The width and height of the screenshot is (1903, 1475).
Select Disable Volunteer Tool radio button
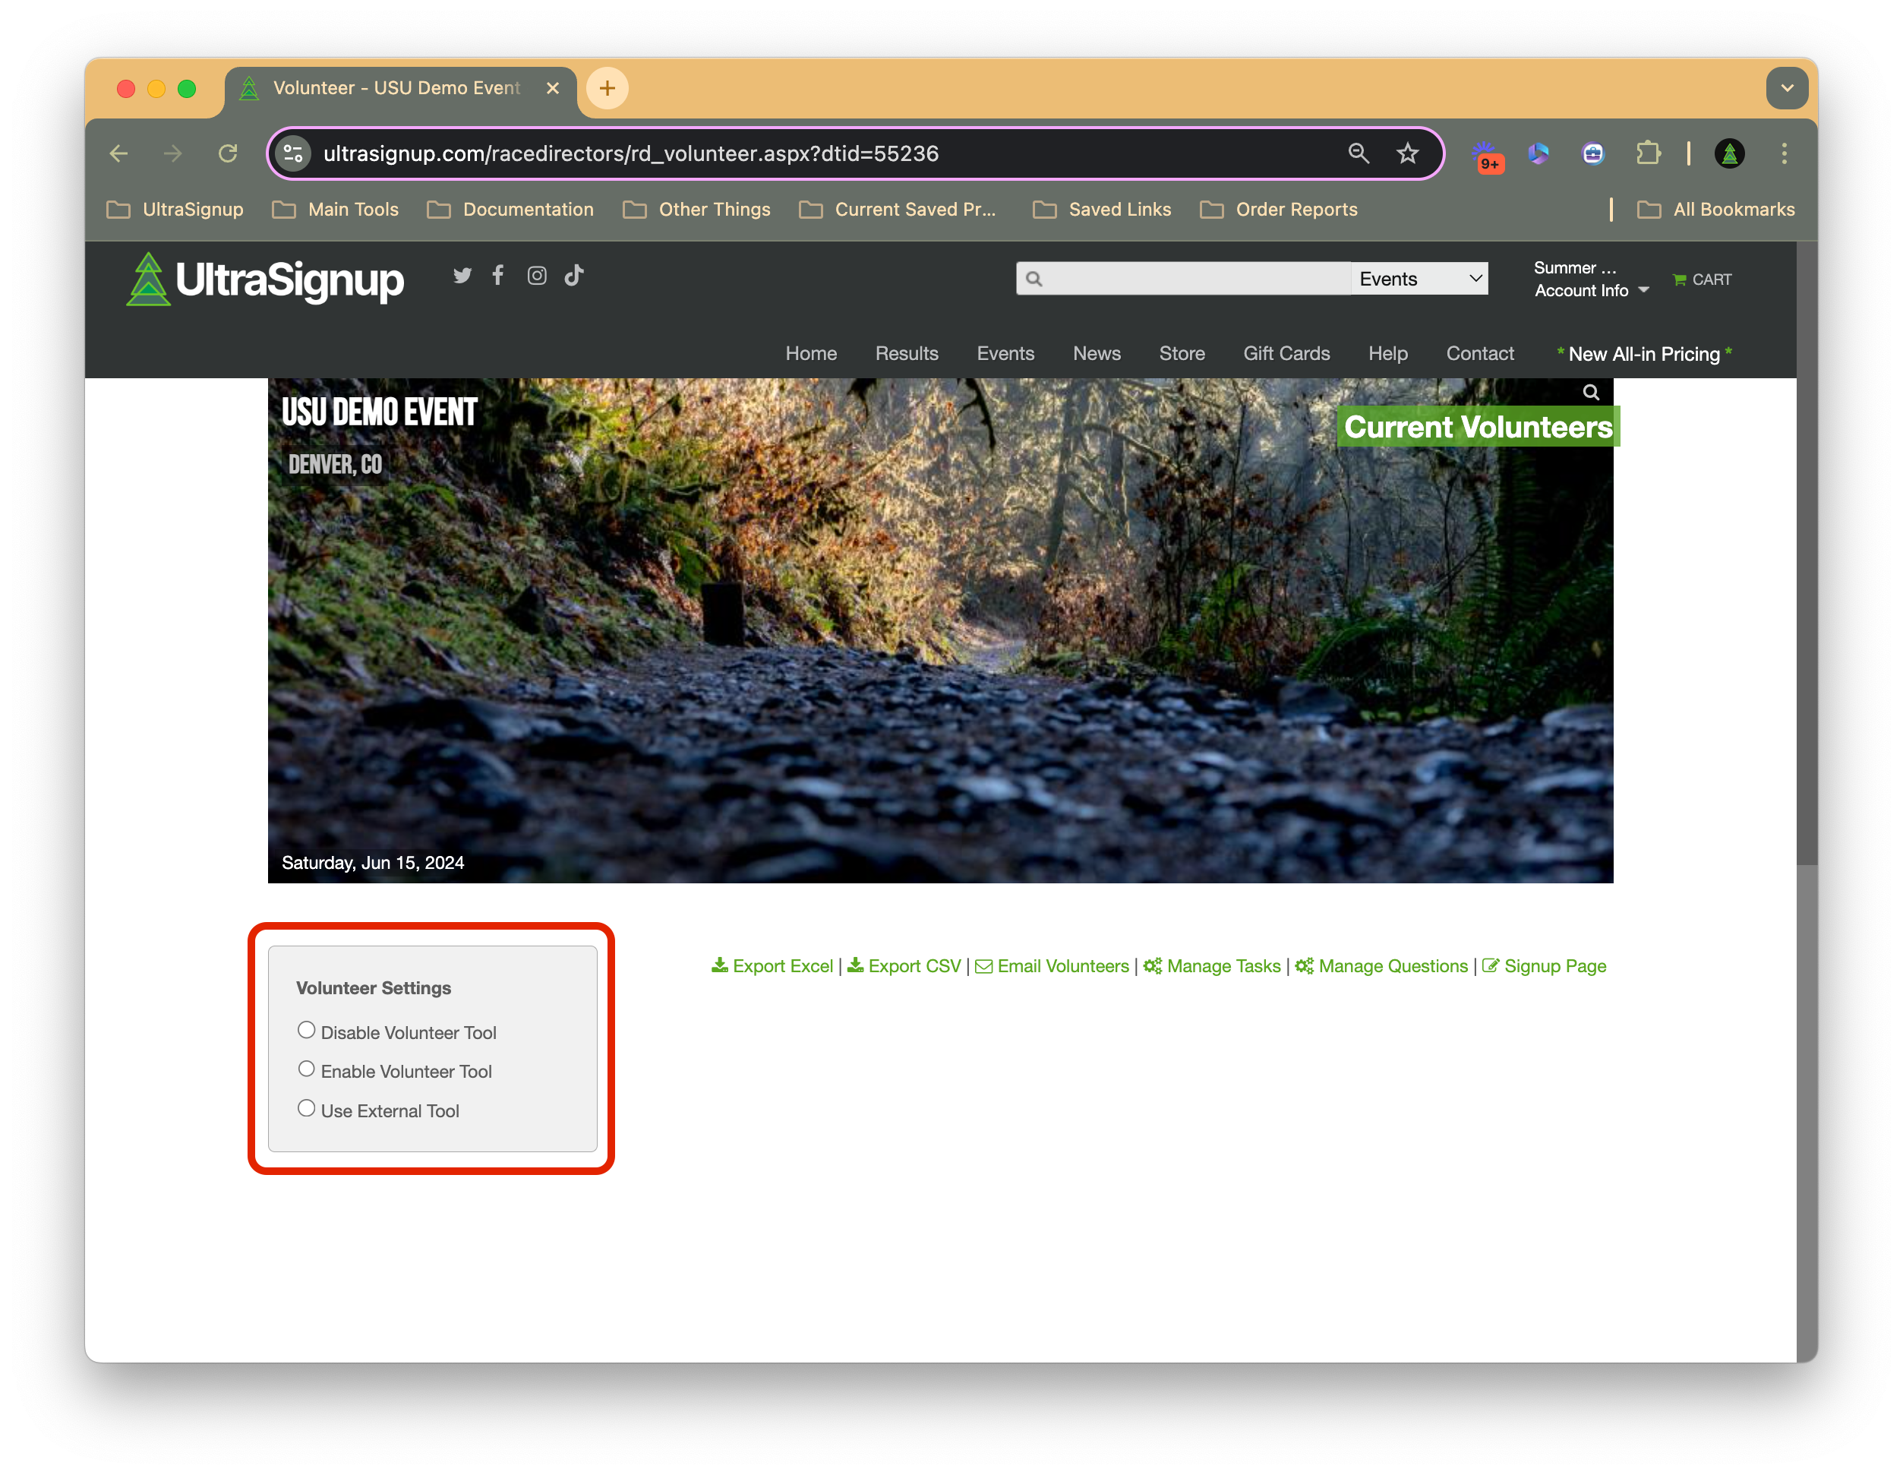pos(306,1031)
